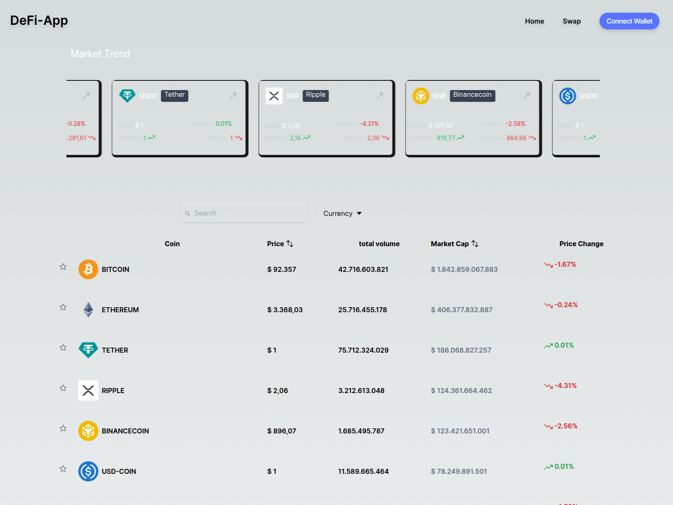
Task: Favorite Bitcoin with its star icon
Action: pos(63,267)
